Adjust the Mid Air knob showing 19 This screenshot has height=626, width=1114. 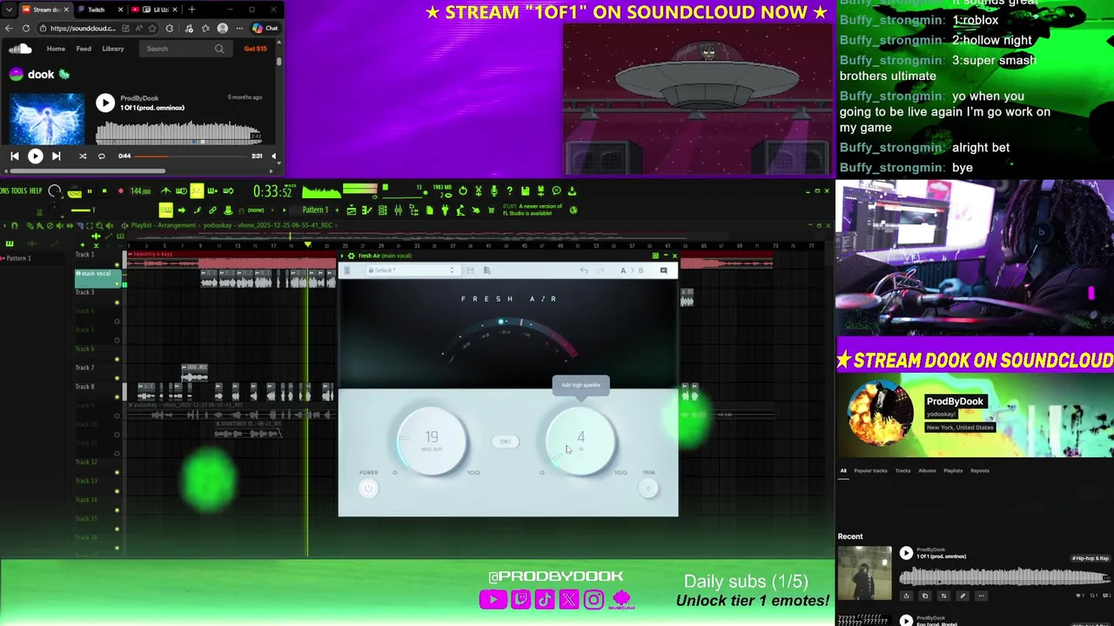point(432,441)
